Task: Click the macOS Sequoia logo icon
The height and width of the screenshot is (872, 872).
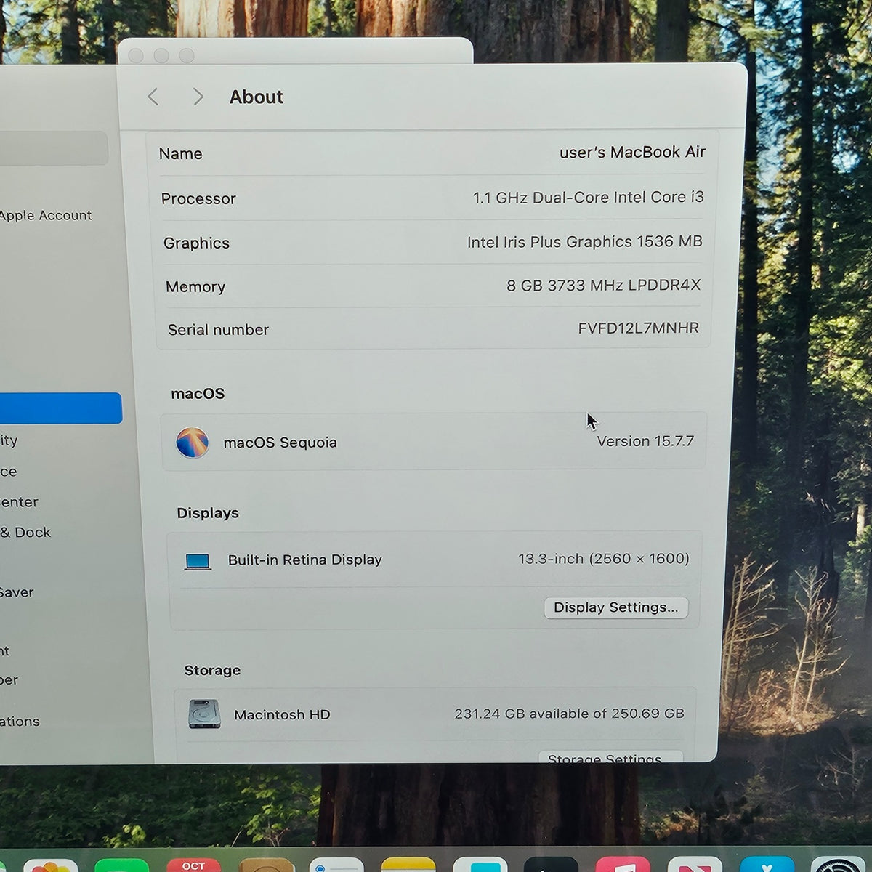Action: coord(193,443)
